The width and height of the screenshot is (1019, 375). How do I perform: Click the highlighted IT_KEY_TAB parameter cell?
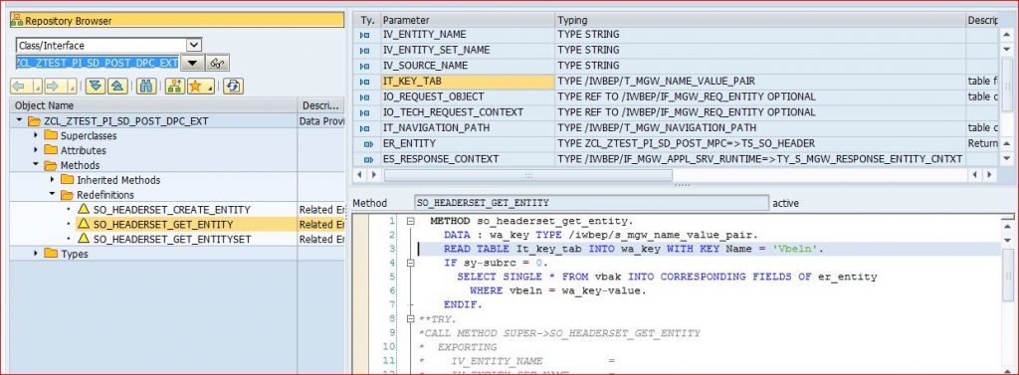(x=468, y=82)
